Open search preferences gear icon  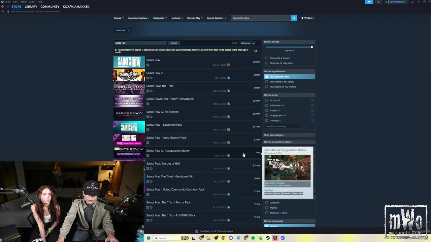coord(256,51)
